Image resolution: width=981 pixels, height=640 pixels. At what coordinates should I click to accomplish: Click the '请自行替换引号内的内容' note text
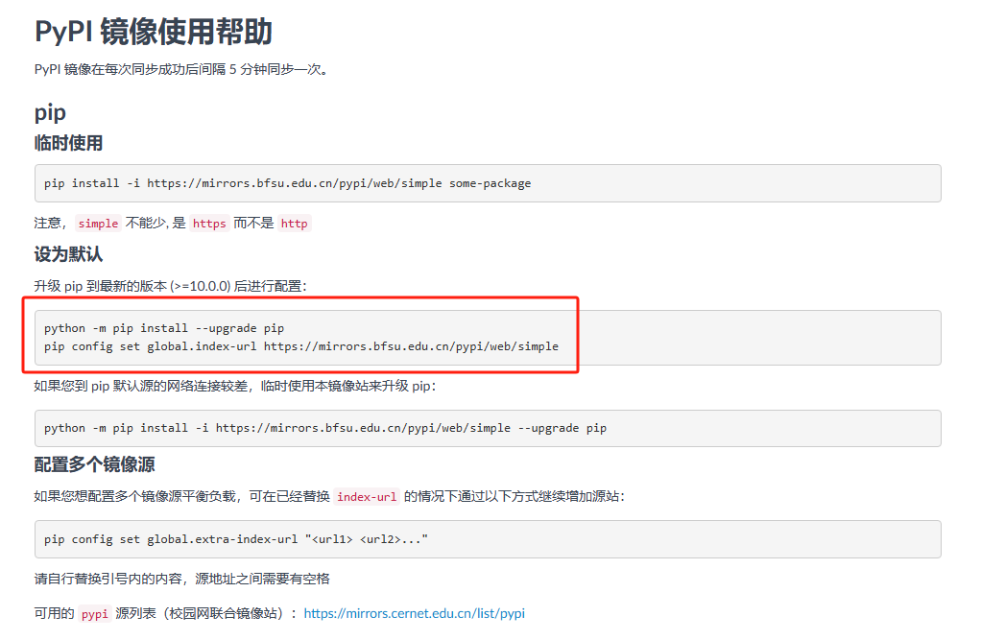point(182,579)
